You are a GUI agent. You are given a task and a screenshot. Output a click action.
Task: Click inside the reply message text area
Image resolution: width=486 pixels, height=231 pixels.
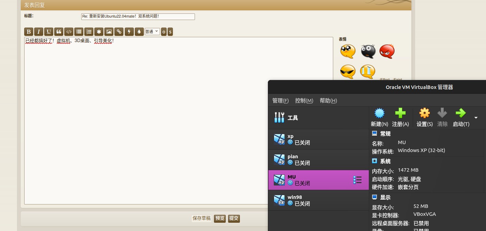(x=179, y=121)
